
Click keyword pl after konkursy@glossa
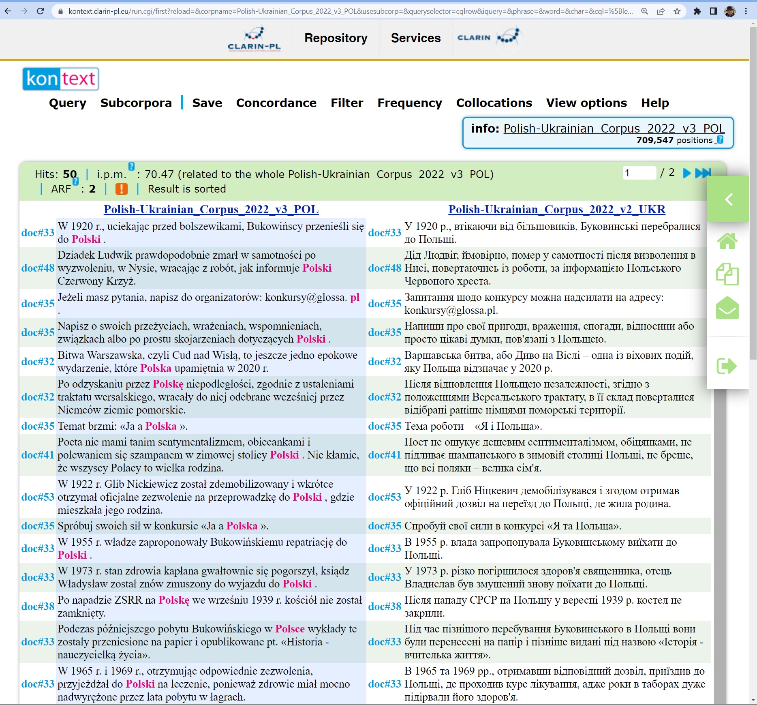tap(355, 297)
